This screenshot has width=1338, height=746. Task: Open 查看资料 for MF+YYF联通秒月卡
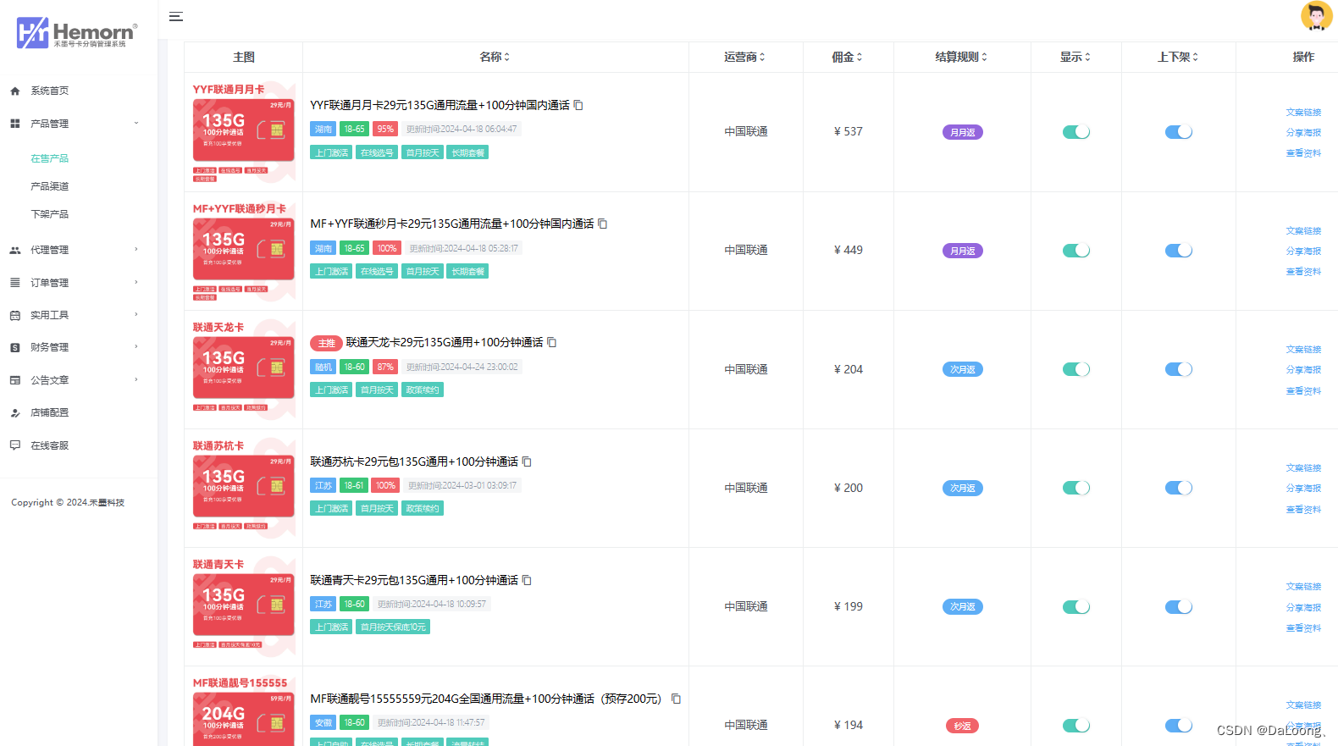pyautogui.click(x=1303, y=272)
